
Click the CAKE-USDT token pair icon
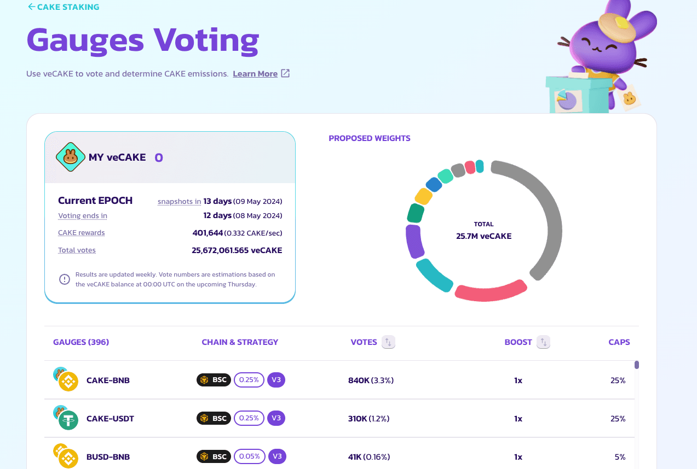pos(66,418)
